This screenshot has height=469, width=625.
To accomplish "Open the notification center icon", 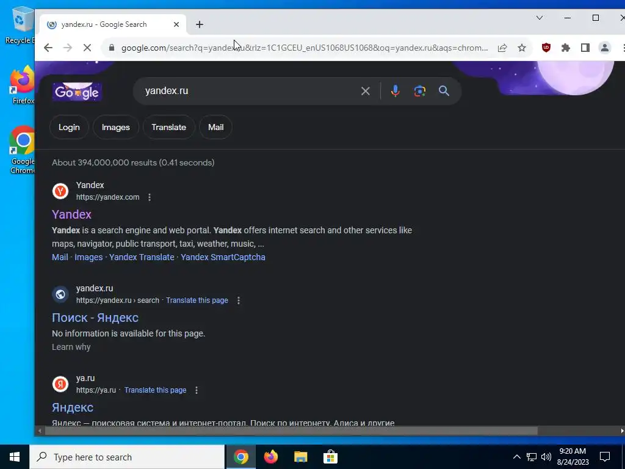I will 605,457.
